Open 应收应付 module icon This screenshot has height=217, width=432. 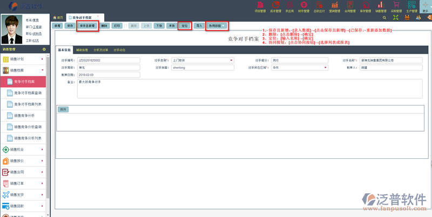[319, 5]
